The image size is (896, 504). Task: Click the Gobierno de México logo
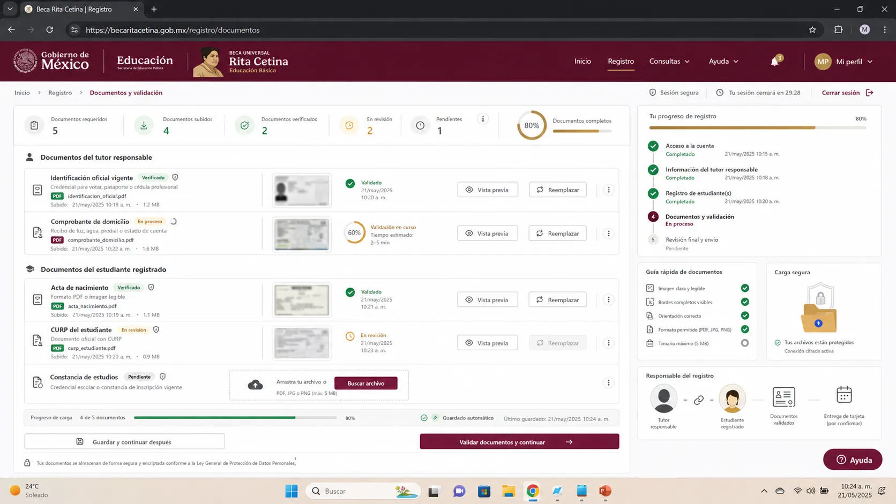point(51,61)
